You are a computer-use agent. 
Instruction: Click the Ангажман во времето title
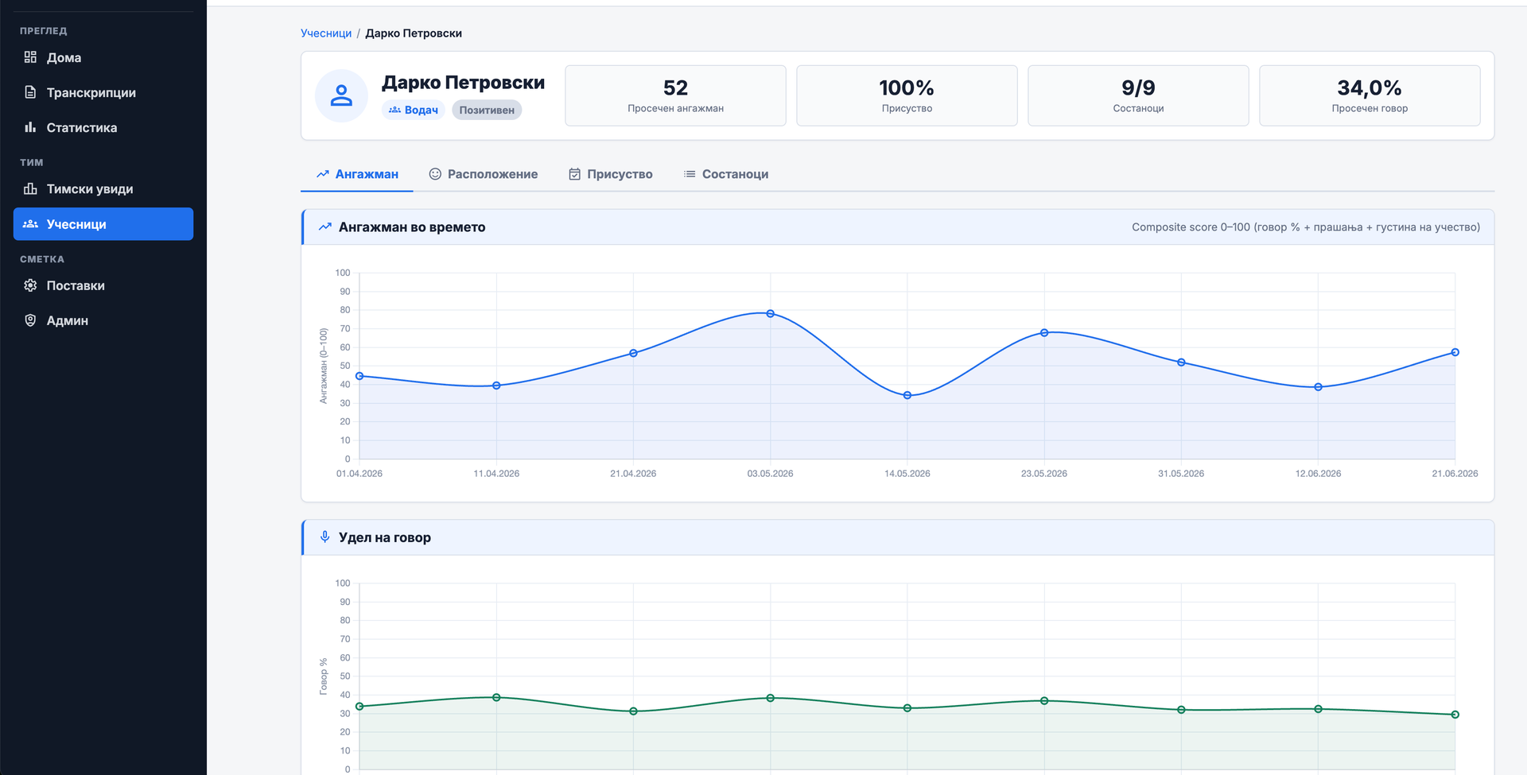pyautogui.click(x=412, y=227)
